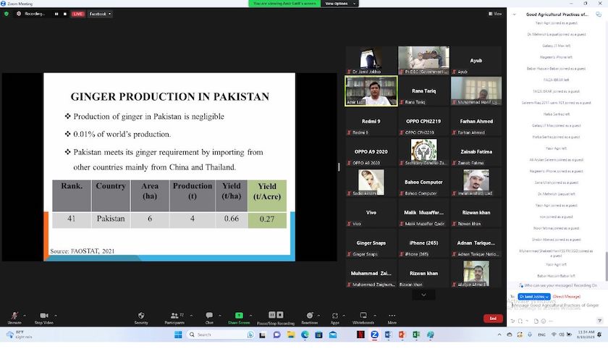Open the View layout menu
This screenshot has width=608, height=362.
495,14
